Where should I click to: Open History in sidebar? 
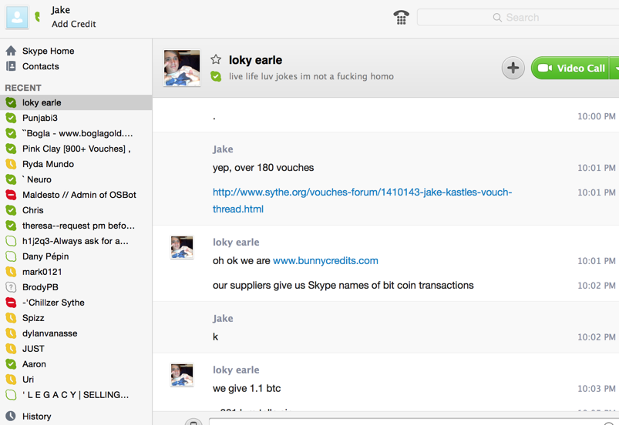point(37,417)
